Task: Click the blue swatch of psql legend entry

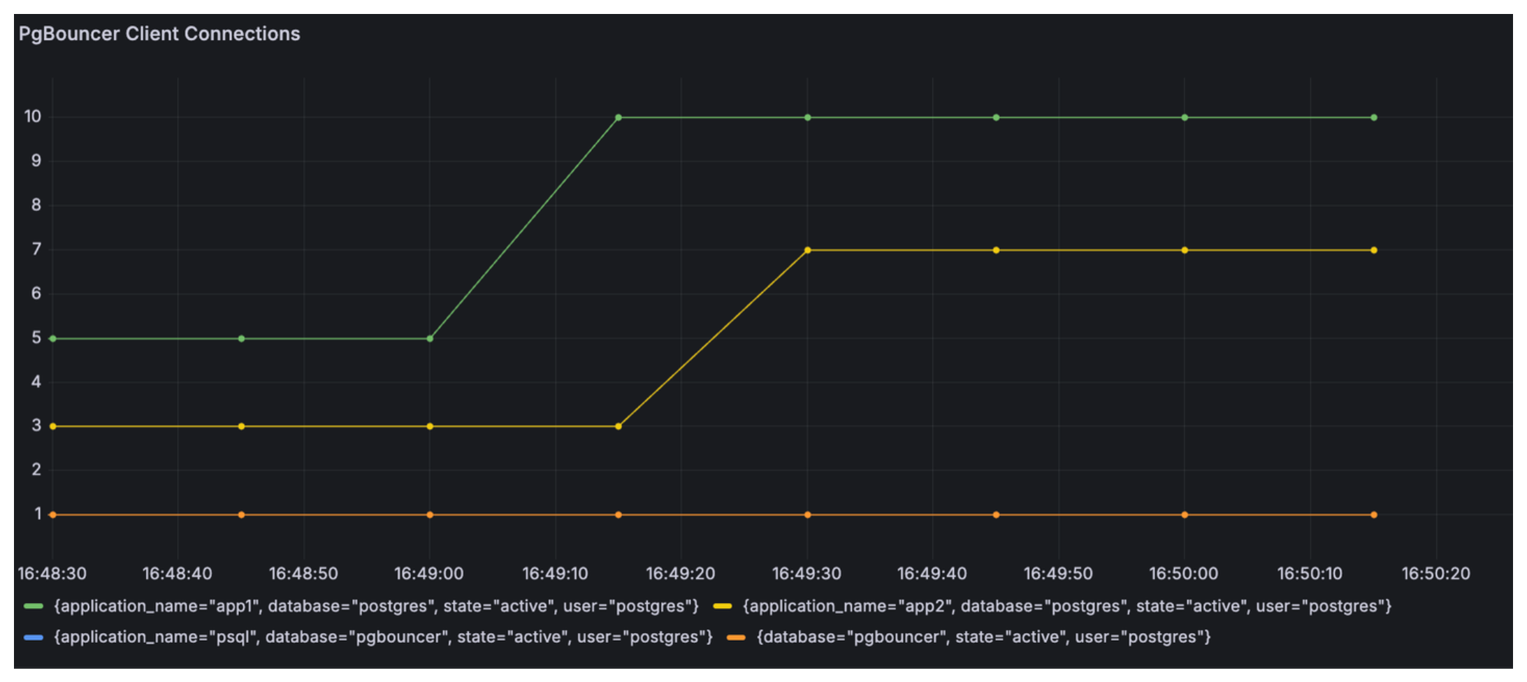Action: click(x=33, y=637)
